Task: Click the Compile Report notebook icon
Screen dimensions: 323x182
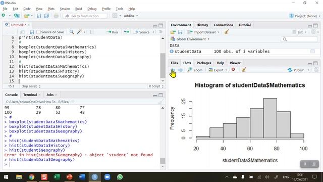Action: pyautogui.click(x=92, y=32)
